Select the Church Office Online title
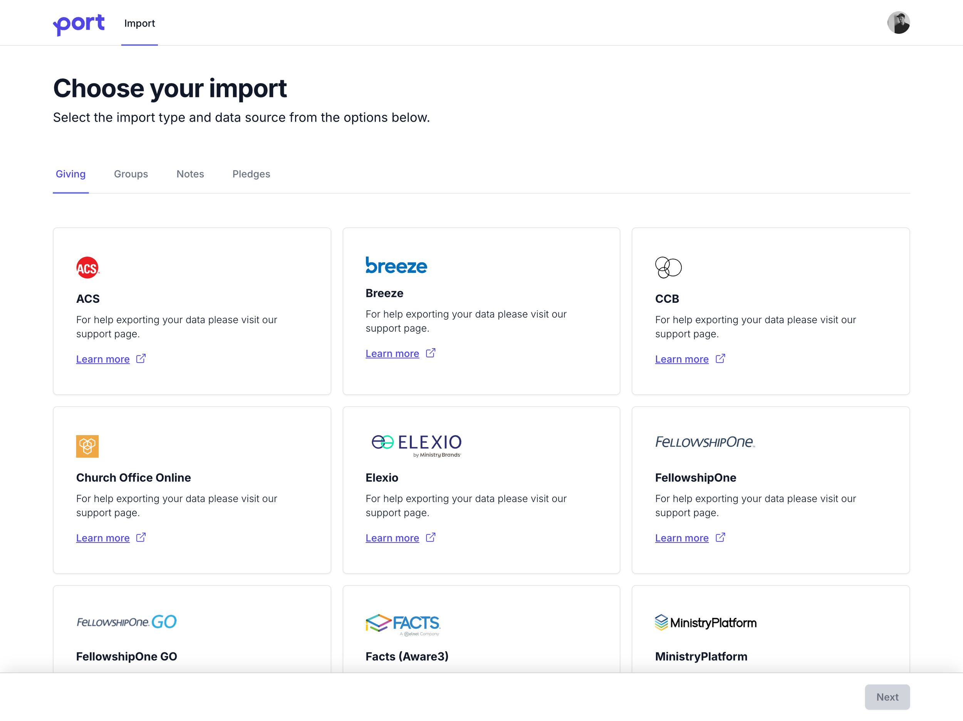This screenshot has height=721, width=963. point(134,477)
